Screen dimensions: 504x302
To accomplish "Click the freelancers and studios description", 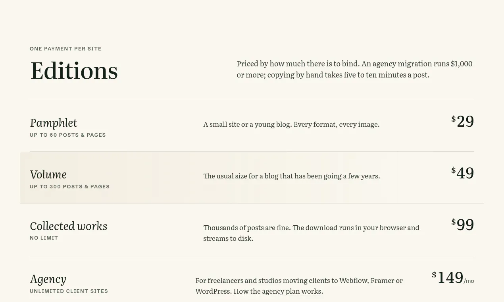I will pos(299,286).
